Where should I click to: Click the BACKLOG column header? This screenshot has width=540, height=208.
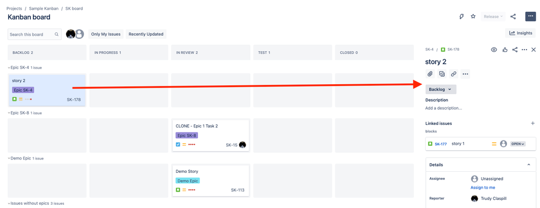47,52
